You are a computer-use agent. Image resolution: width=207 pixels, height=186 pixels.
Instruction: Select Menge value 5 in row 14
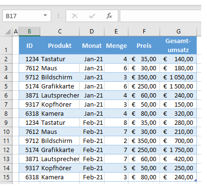click(x=116, y=168)
